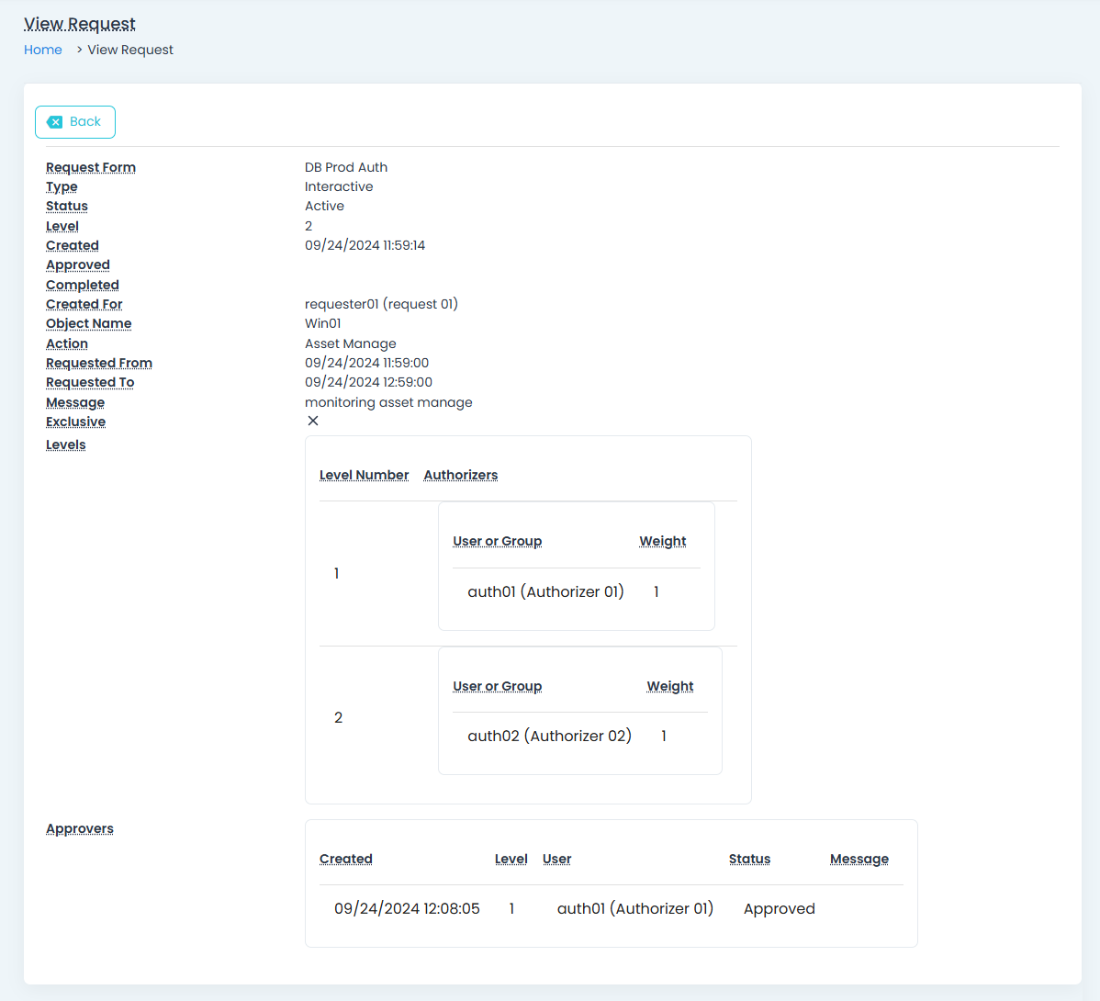
Task: Click the Object Name field label
Action: (89, 323)
